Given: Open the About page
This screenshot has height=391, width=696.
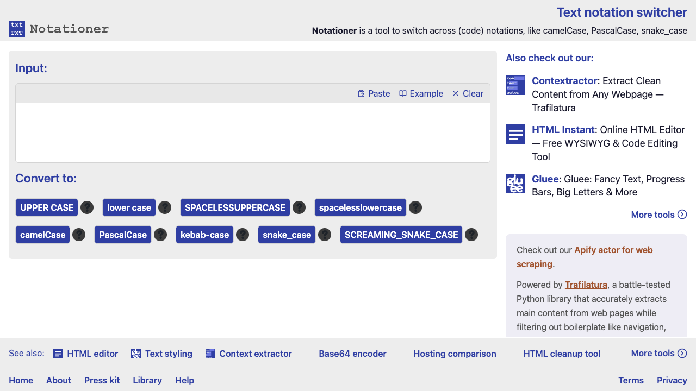Looking at the screenshot, I should pos(59,380).
